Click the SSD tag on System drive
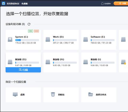The height and width of the screenshot is (112, 128). coord(37,31)
